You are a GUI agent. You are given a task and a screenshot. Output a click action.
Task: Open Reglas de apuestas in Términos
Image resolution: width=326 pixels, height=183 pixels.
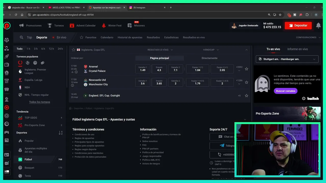pyautogui.click(x=84, y=138)
